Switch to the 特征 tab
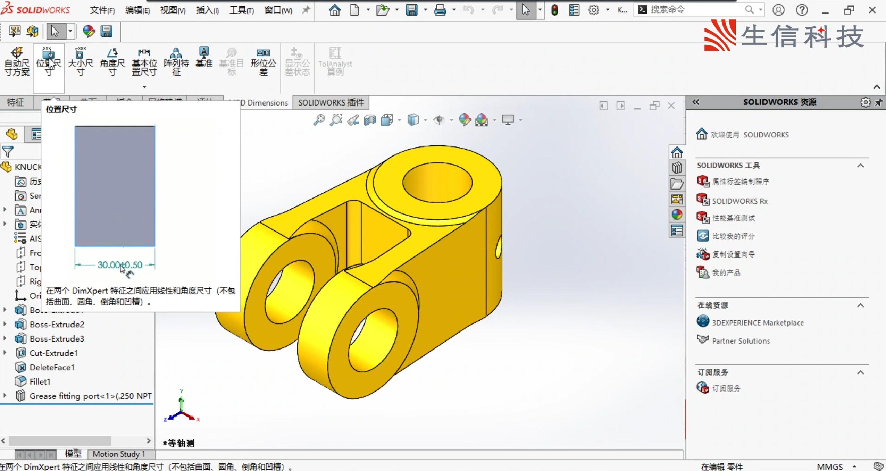The width and height of the screenshot is (886, 471). [16, 102]
